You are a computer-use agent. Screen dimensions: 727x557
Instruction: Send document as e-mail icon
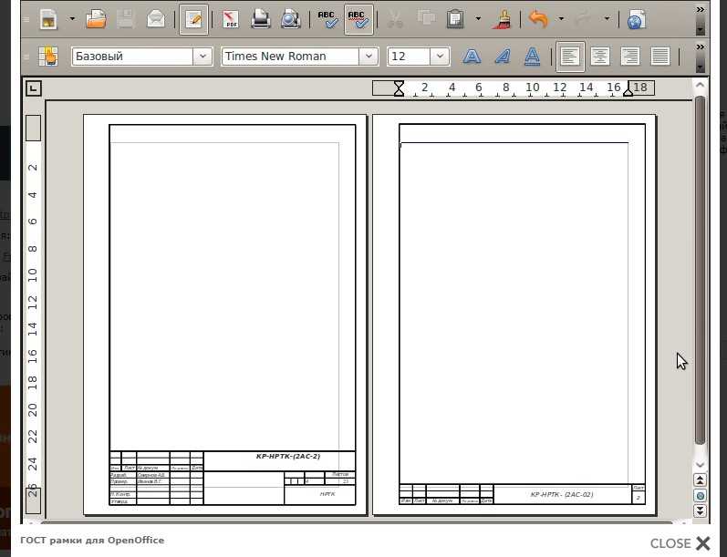point(156,19)
